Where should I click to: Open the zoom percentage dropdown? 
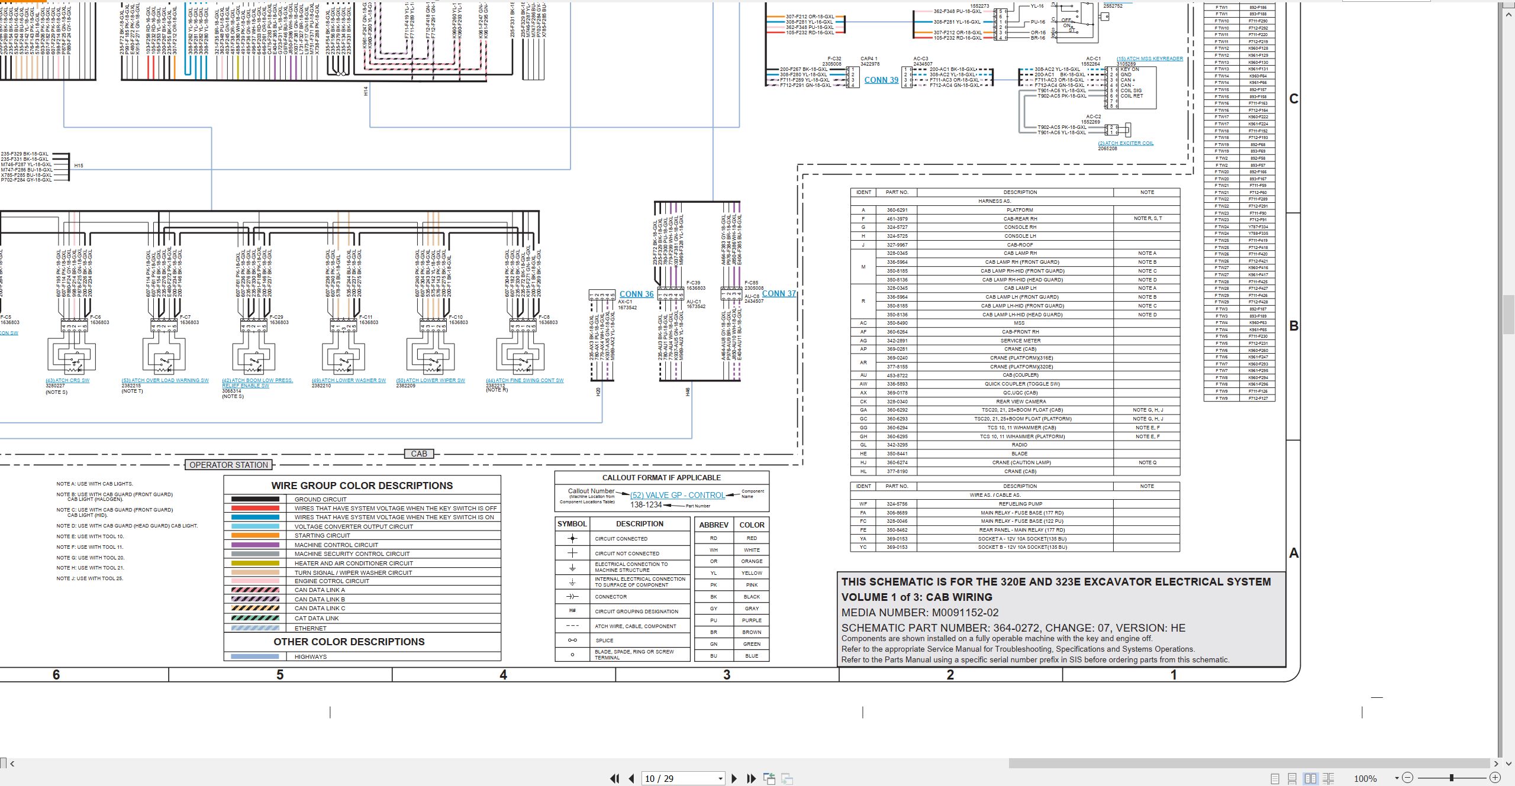click(x=1397, y=778)
